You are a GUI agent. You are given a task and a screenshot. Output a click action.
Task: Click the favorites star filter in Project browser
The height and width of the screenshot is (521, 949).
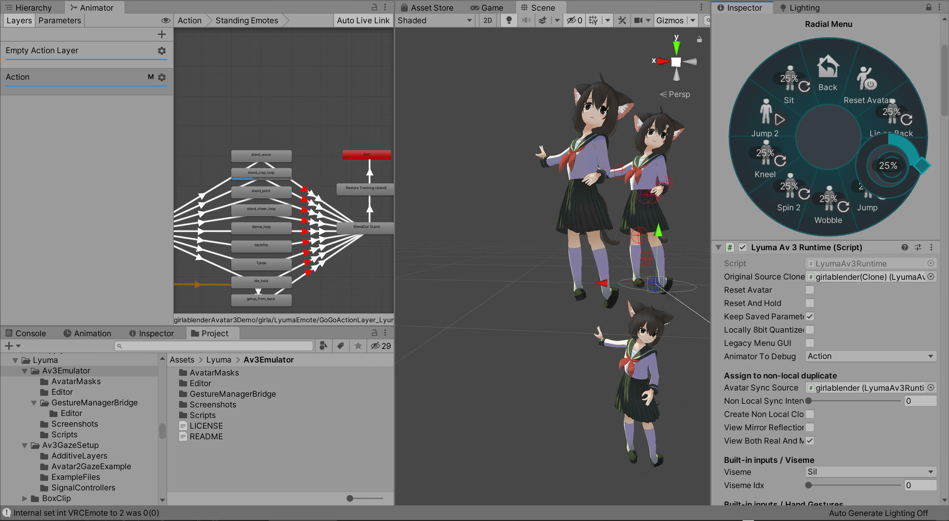(x=358, y=346)
